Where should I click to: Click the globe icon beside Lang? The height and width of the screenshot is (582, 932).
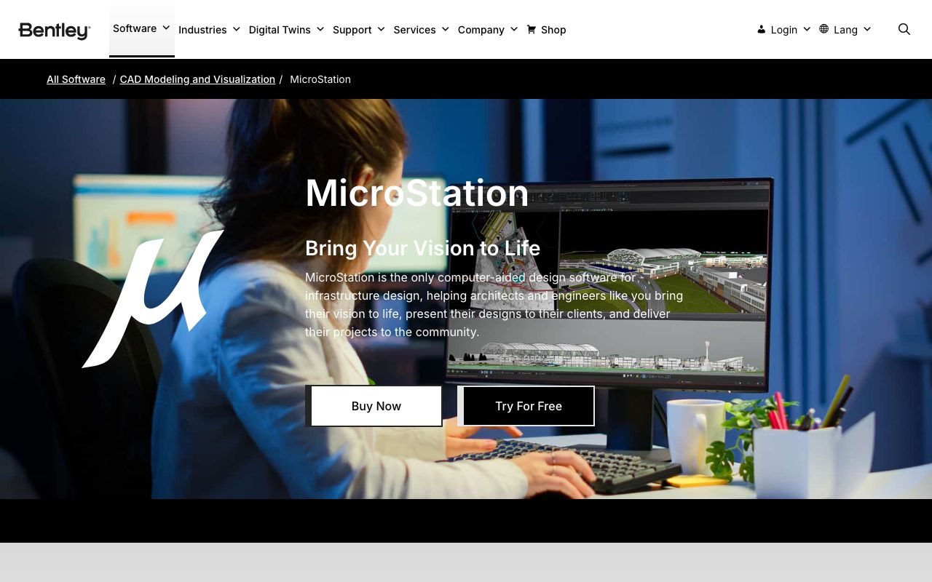pos(824,29)
